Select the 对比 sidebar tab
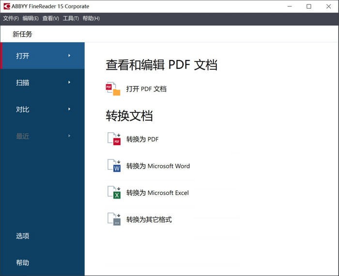 [x=43, y=109]
